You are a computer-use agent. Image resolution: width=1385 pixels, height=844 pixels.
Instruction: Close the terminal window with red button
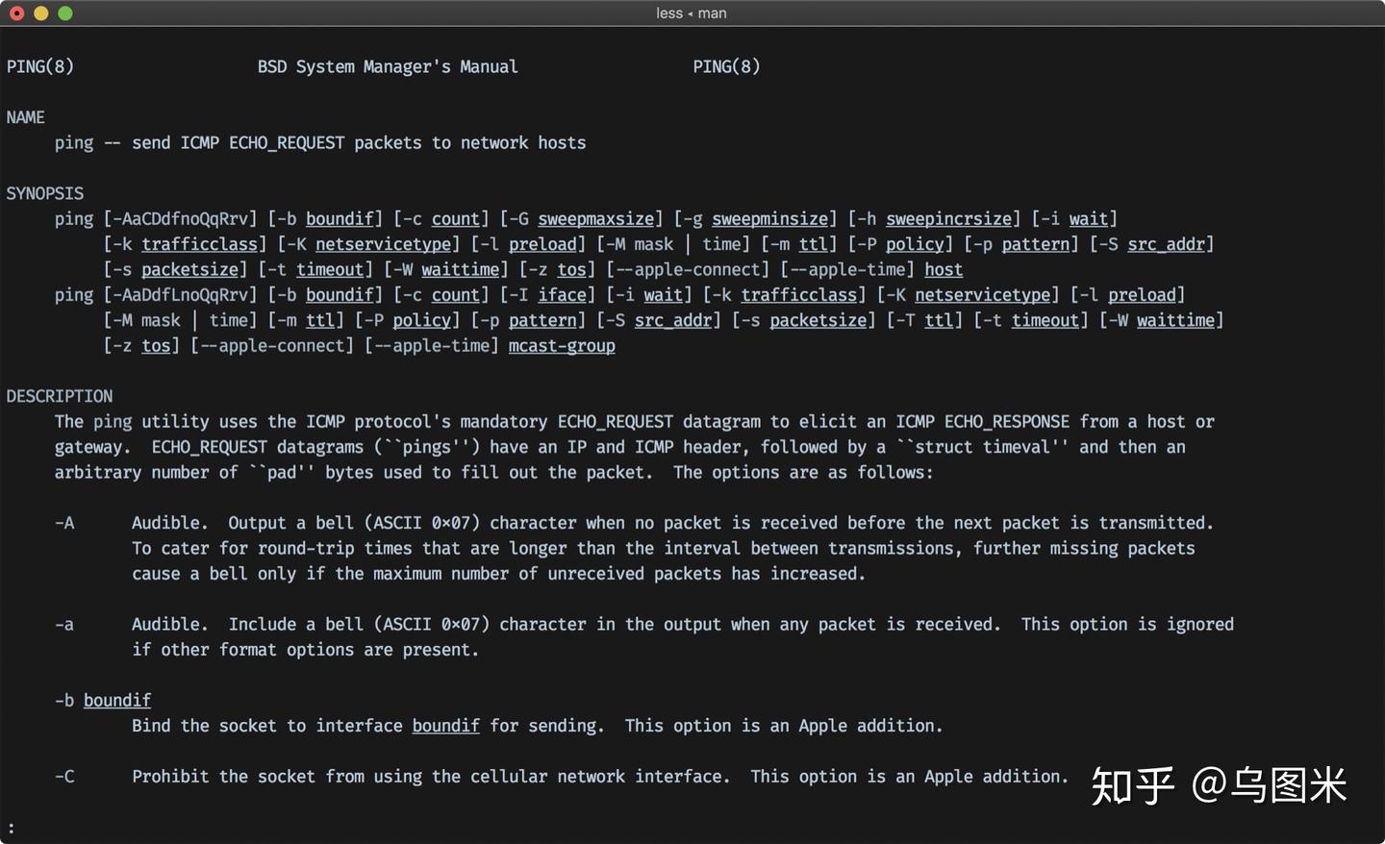tap(16, 13)
